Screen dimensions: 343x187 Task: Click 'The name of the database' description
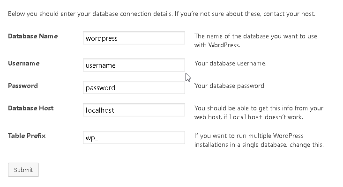point(256,41)
